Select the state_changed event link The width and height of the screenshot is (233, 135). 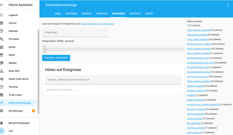(195, 119)
